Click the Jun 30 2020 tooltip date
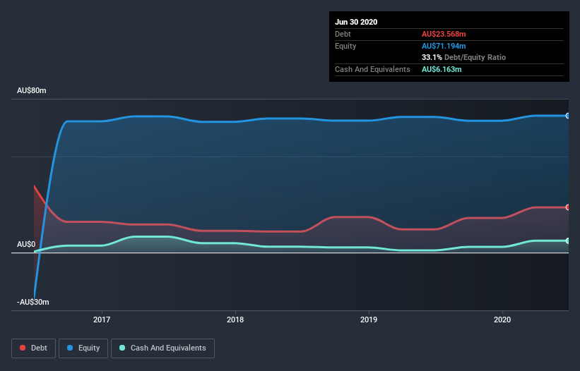The image size is (580, 371). [356, 22]
